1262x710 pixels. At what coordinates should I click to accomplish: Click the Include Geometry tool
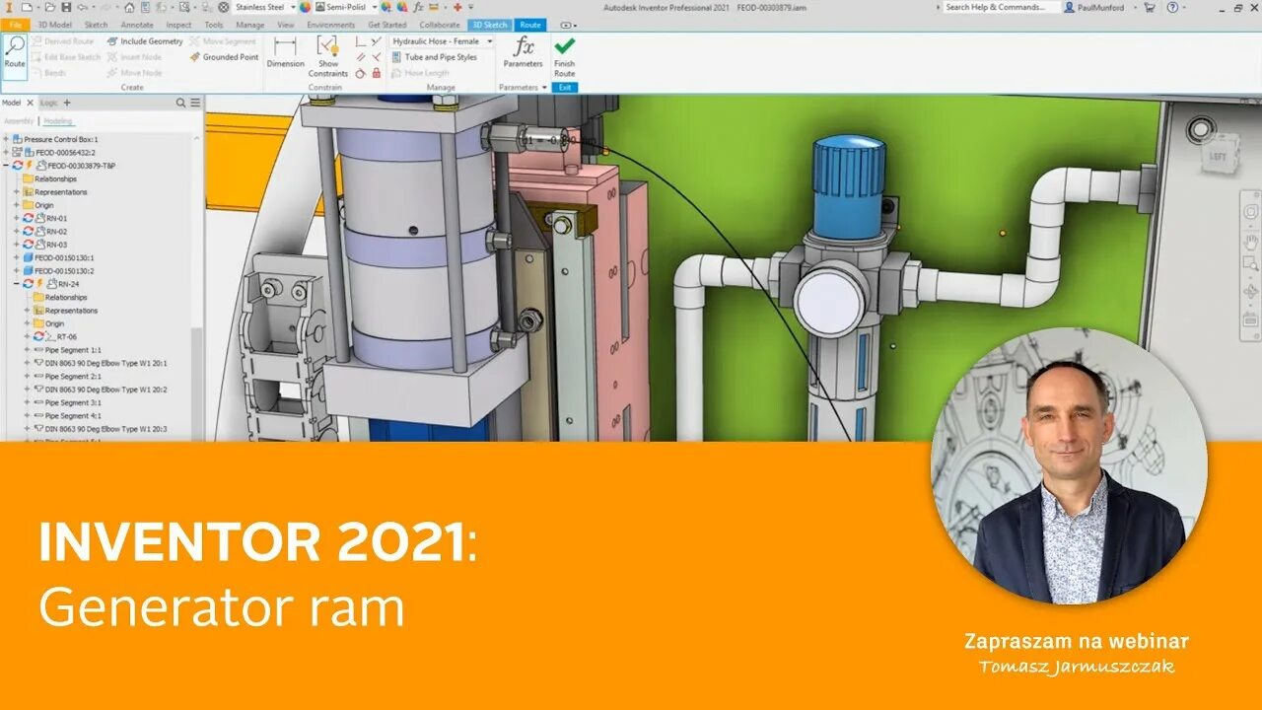[145, 41]
